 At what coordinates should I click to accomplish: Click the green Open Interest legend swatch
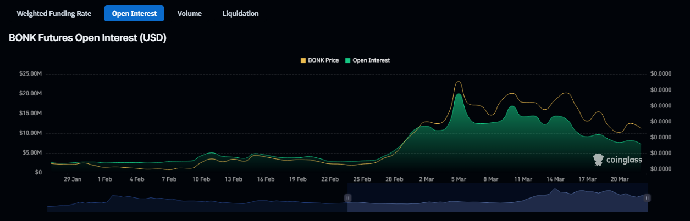[347, 60]
